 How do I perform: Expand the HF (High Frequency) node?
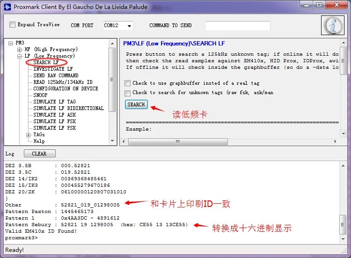coord(20,50)
